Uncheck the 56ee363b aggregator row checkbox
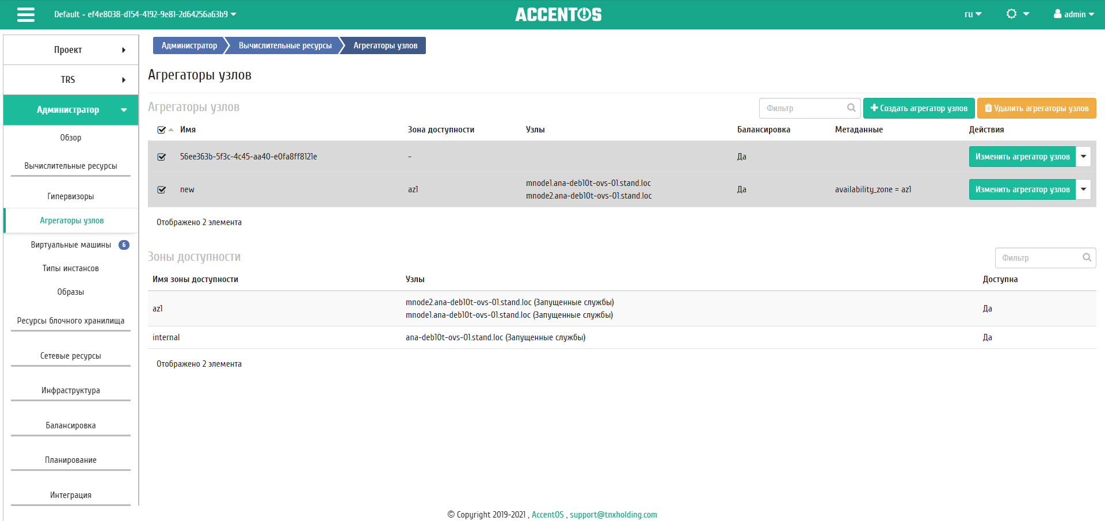The image size is (1105, 521). click(x=162, y=157)
